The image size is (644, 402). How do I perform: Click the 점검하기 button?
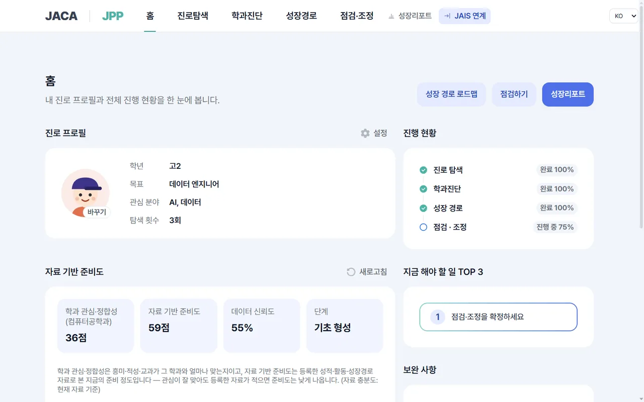[x=514, y=94]
